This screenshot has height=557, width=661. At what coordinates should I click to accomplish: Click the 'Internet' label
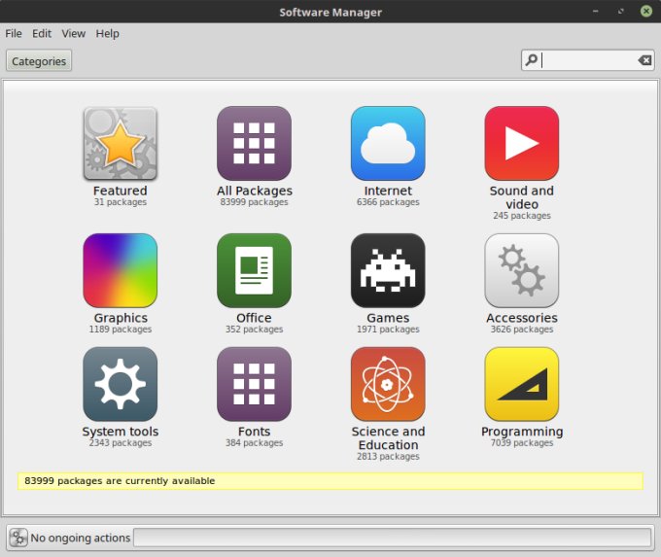[x=388, y=191]
